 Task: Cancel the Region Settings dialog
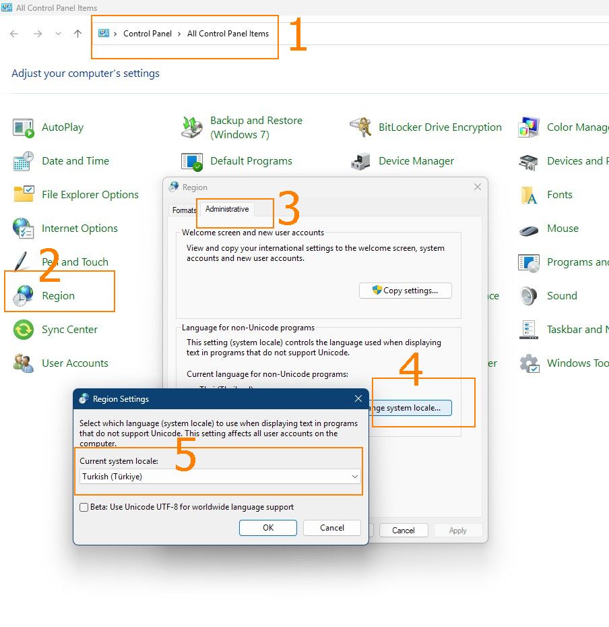tap(332, 528)
